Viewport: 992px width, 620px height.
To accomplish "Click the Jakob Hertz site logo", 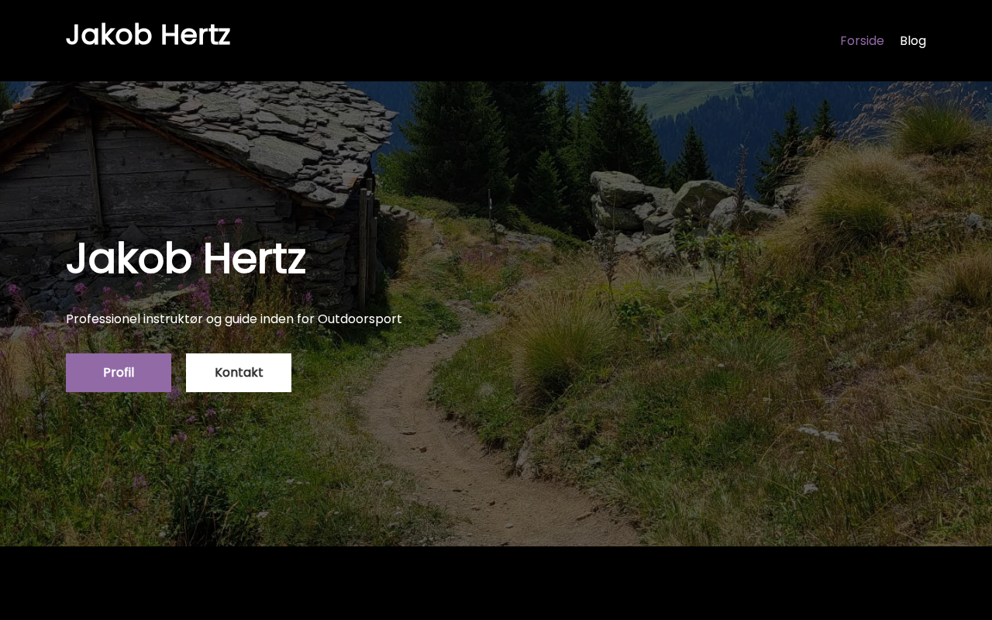I will tap(148, 36).
